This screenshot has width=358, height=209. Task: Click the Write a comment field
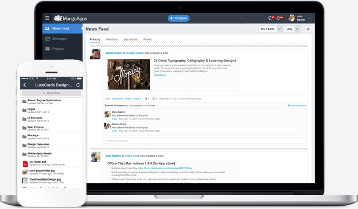point(205,141)
